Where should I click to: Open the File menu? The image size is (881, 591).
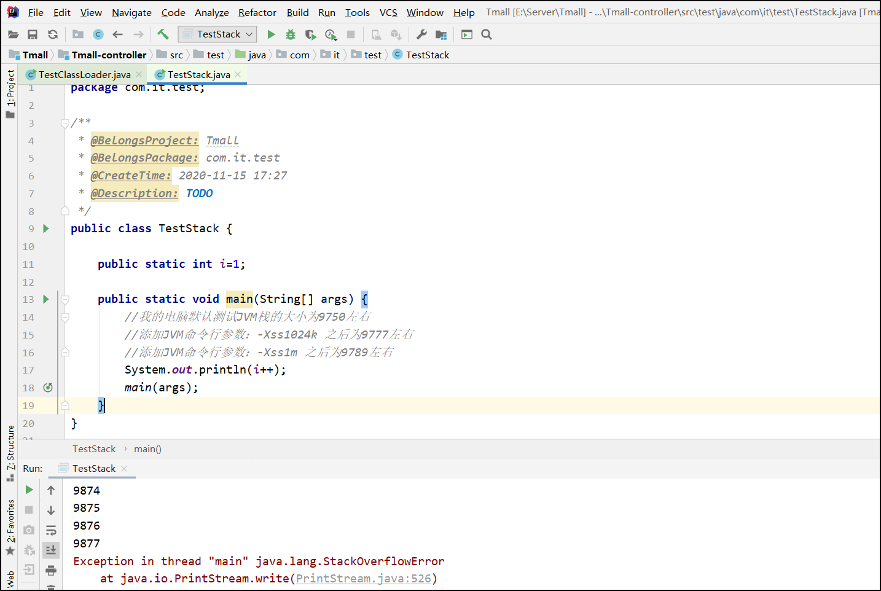36,12
